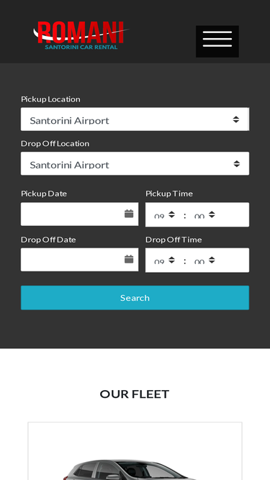Focus the Pickup Date input field
The width and height of the screenshot is (270, 480).
tap(80, 214)
